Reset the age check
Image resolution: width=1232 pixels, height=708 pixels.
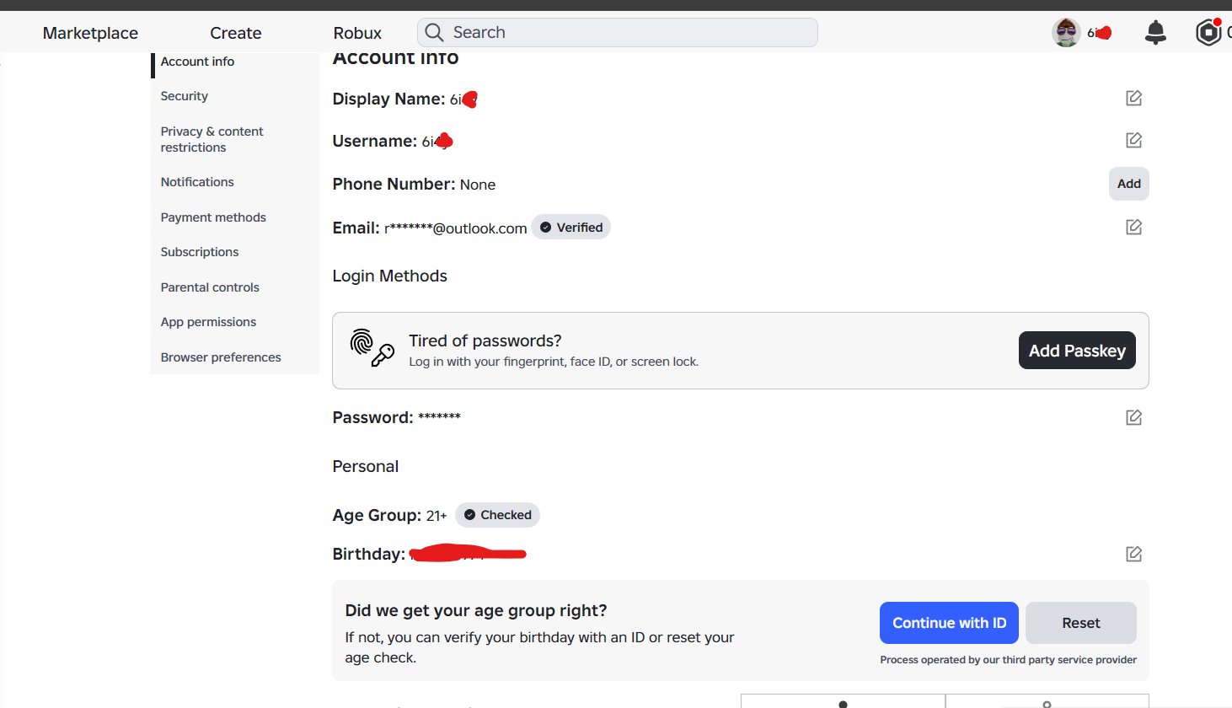1080,623
